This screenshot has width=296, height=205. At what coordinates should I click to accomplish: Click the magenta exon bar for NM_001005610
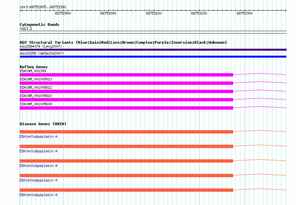pyautogui.click(x=126, y=100)
